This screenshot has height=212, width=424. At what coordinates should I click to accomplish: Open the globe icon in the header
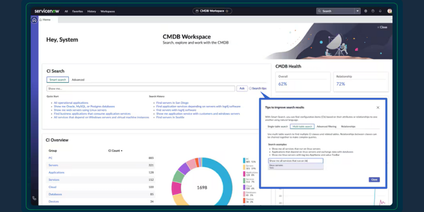click(x=366, y=11)
